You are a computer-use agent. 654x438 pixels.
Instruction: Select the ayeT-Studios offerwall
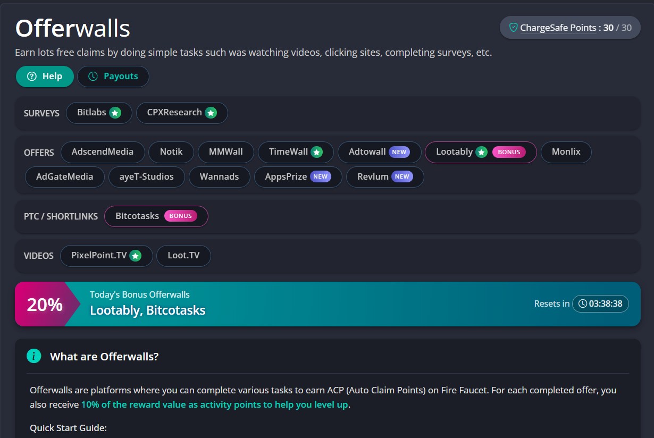147,177
